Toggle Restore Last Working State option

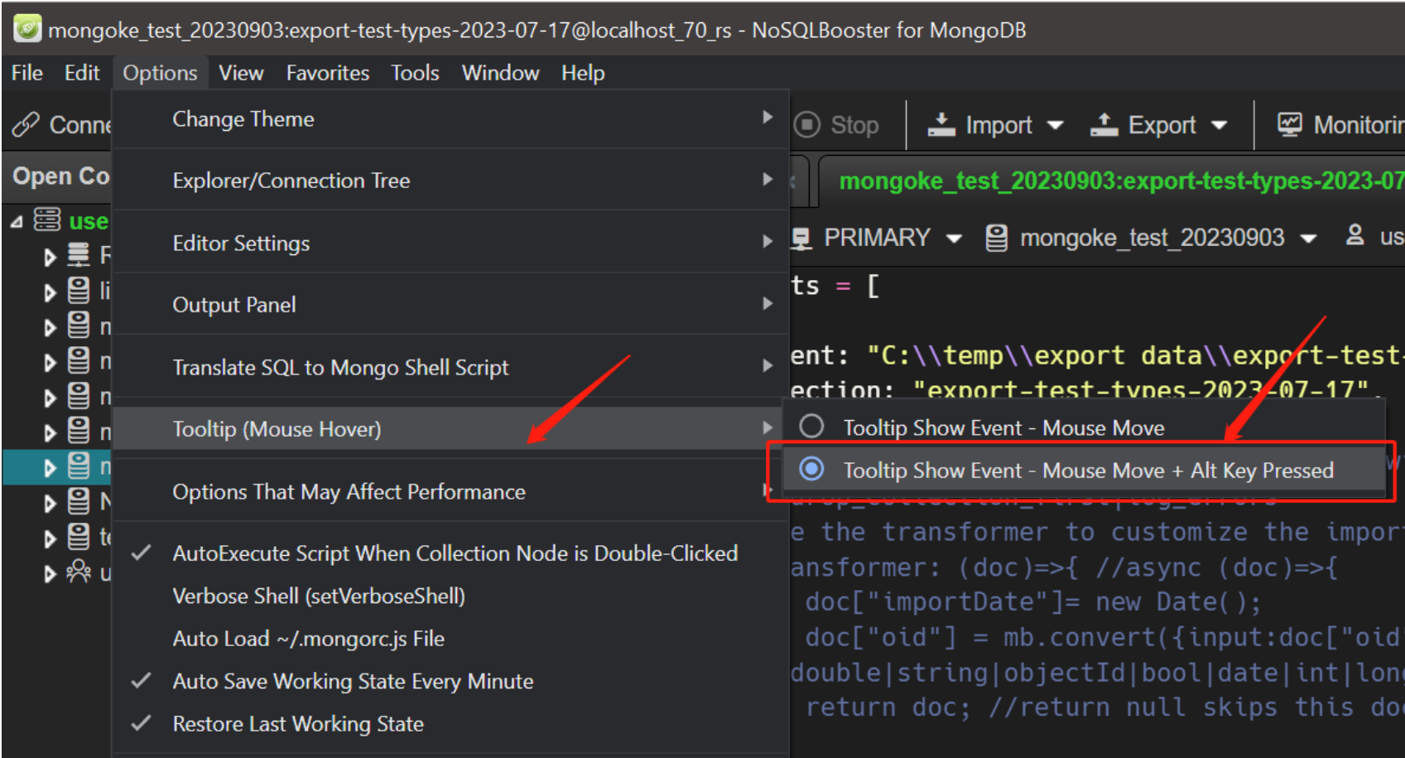pos(450,724)
